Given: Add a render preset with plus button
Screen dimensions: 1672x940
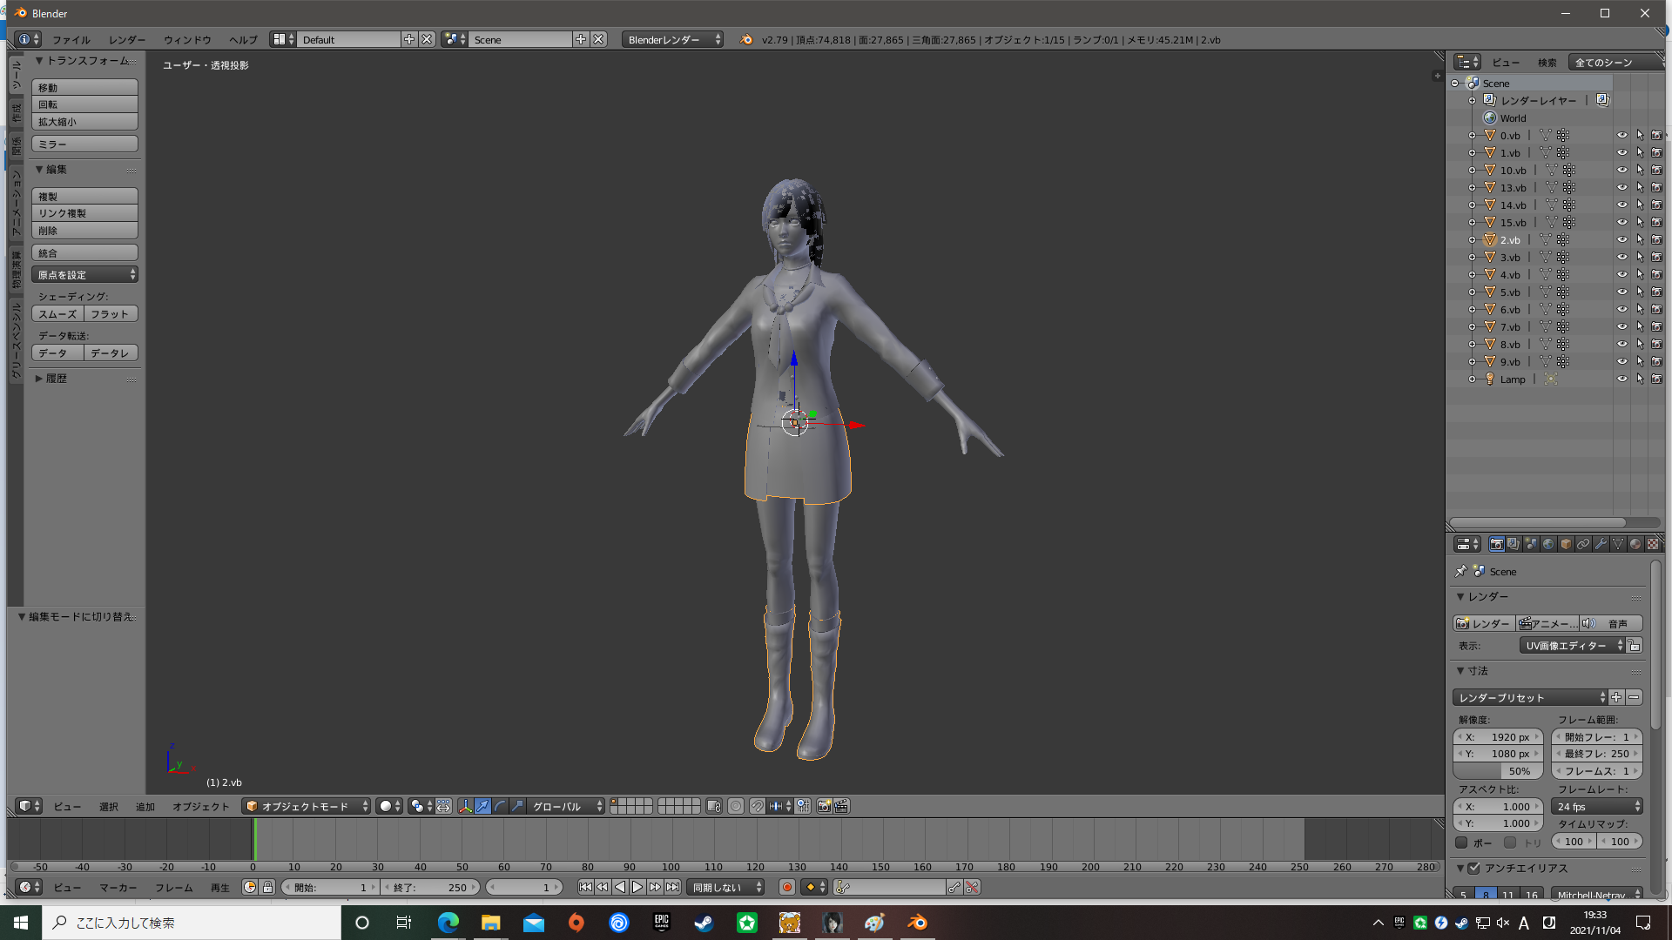Looking at the screenshot, I should point(1616,697).
